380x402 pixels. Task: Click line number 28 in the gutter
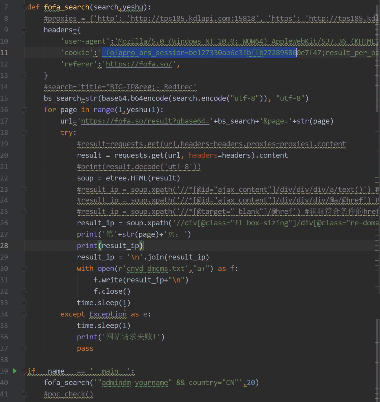[4, 246]
